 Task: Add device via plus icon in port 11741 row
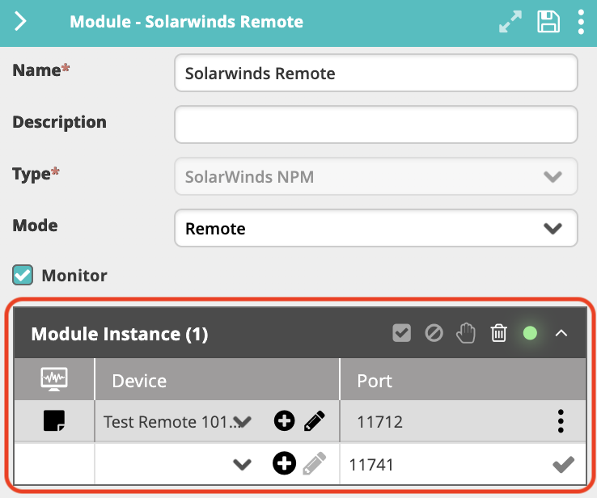pyautogui.click(x=285, y=463)
